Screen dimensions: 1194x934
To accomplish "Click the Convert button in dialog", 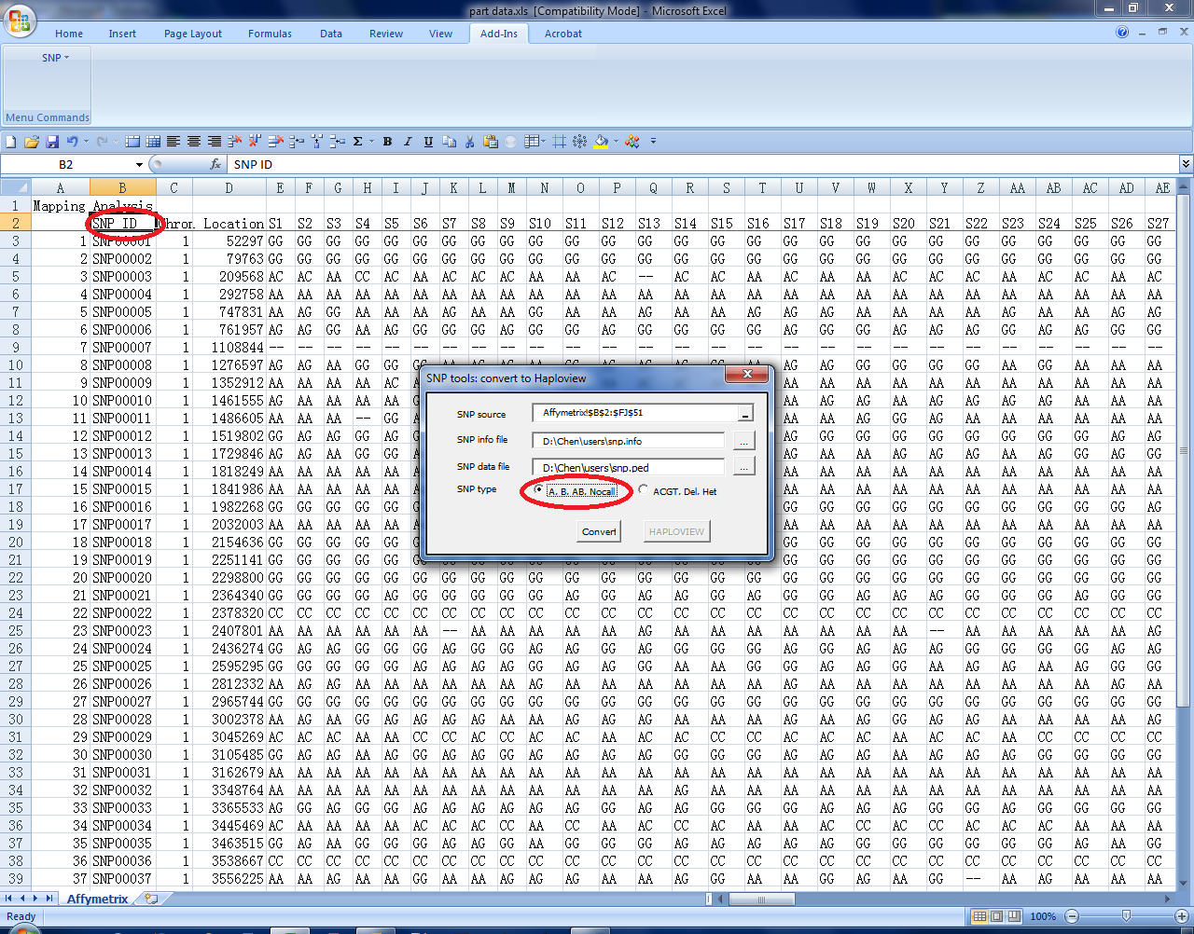I will click(599, 531).
